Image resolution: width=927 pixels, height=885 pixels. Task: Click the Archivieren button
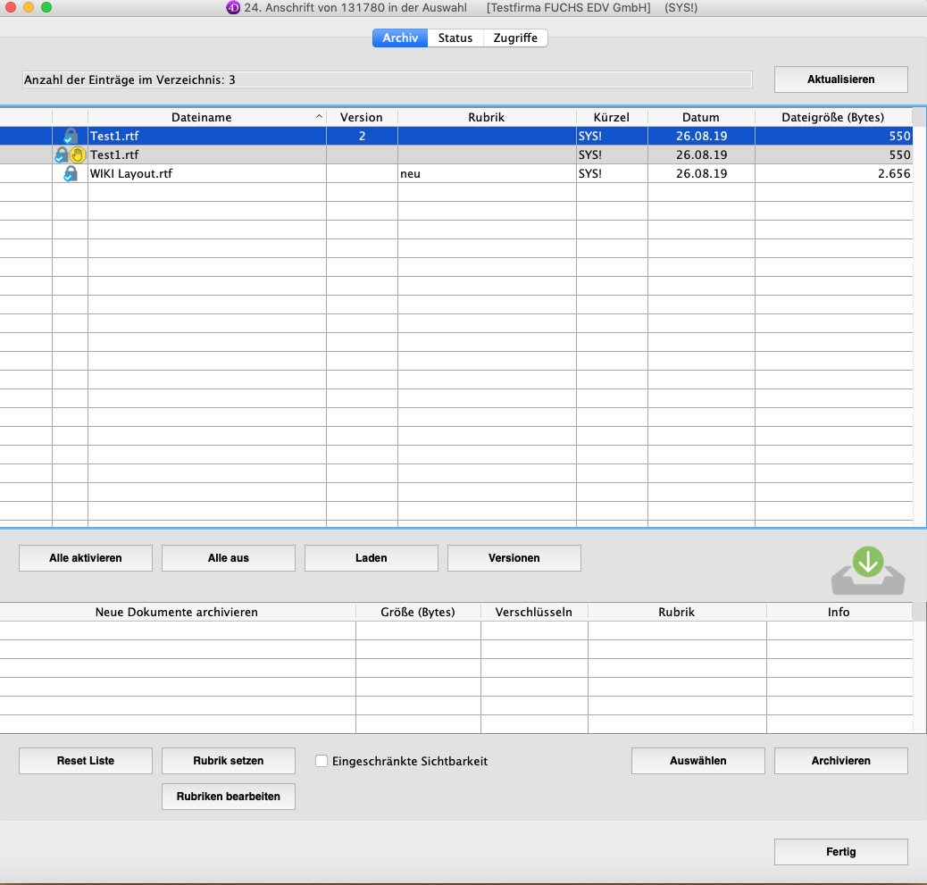click(x=840, y=761)
